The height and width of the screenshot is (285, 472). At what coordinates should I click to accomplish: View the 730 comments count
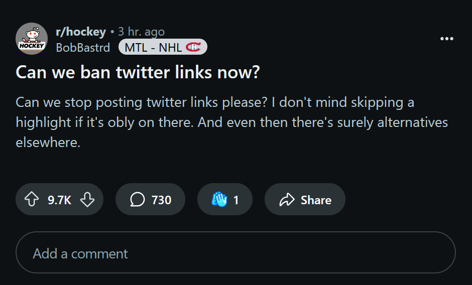point(161,200)
